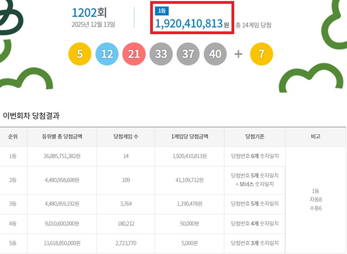Click the blue number 12 lotto ball
The height and width of the screenshot is (254, 347).
(x=107, y=54)
